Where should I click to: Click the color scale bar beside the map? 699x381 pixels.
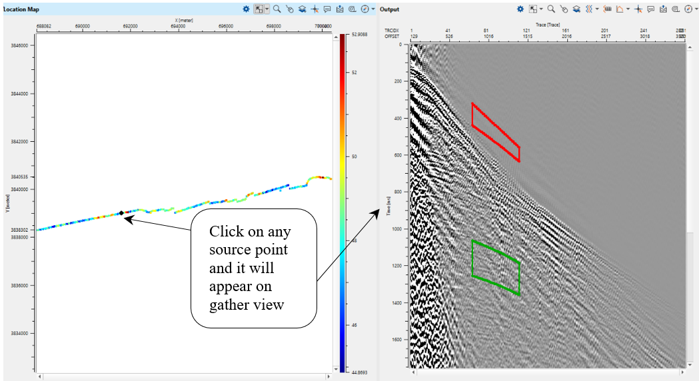pos(342,200)
